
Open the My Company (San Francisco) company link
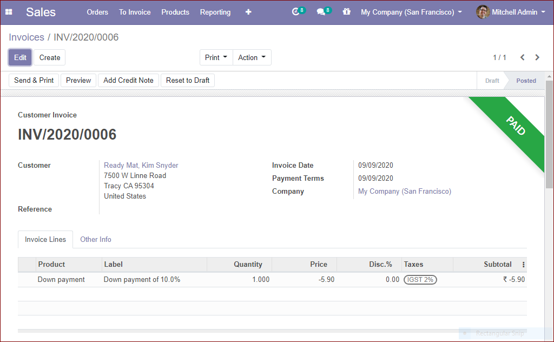click(x=405, y=192)
